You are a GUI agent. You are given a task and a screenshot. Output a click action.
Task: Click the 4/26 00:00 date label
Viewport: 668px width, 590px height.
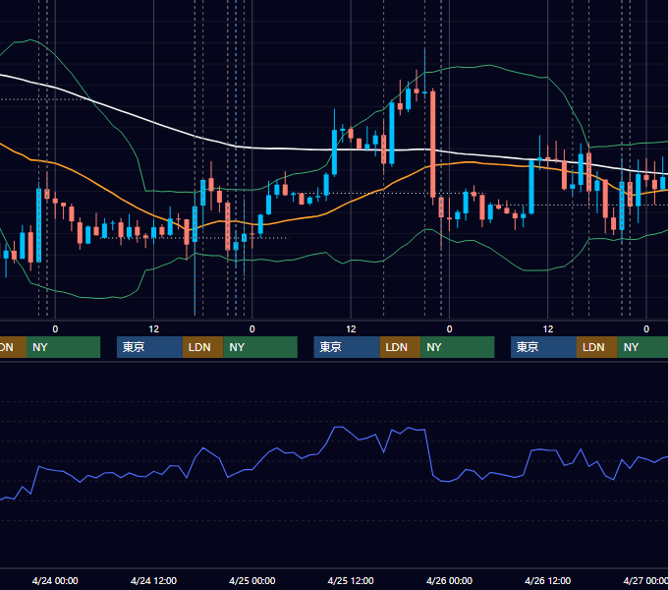[x=449, y=580]
